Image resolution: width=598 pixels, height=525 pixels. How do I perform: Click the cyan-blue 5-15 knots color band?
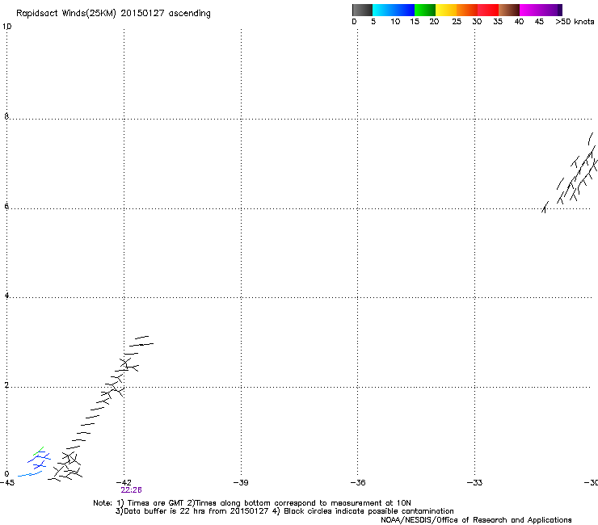pos(394,10)
